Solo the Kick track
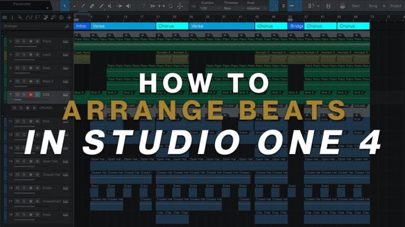 pos(24,121)
